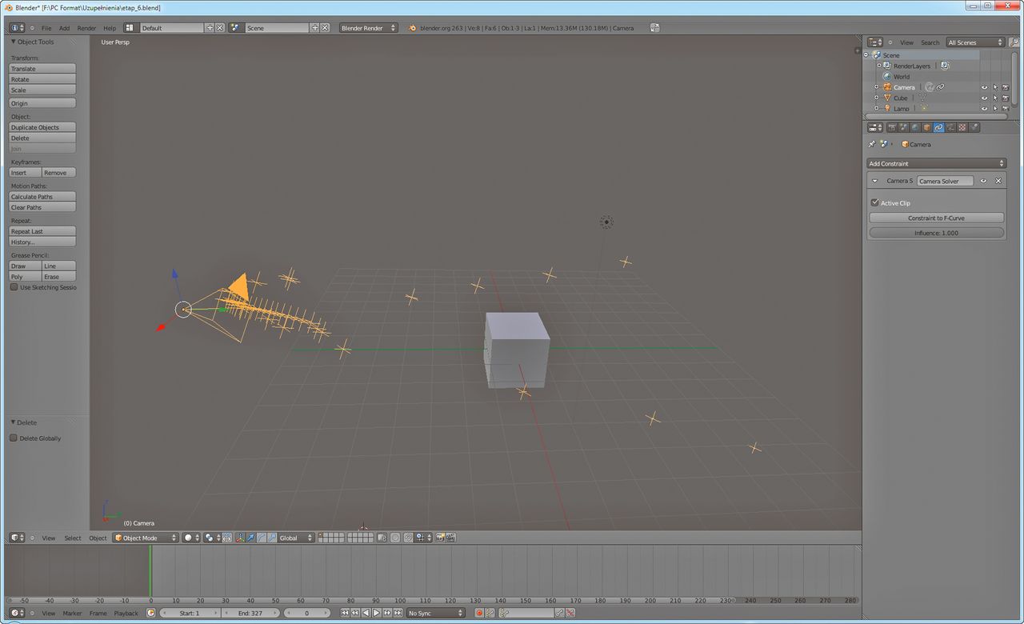Click the delete keyframe red key icon
The width and height of the screenshot is (1024, 624).
click(570, 613)
